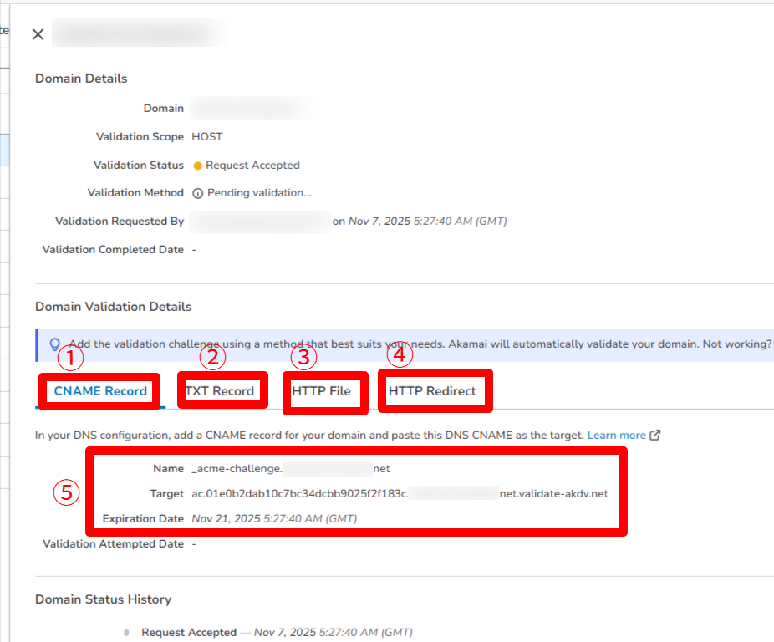Select the HTTP File tab
Screen dimensions: 774x642
coord(321,391)
